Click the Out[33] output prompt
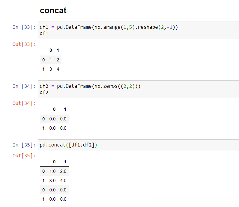 (24, 44)
